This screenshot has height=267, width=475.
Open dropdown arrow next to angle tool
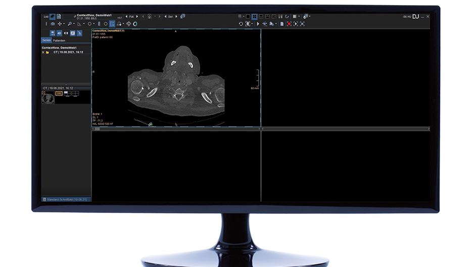tap(84, 24)
